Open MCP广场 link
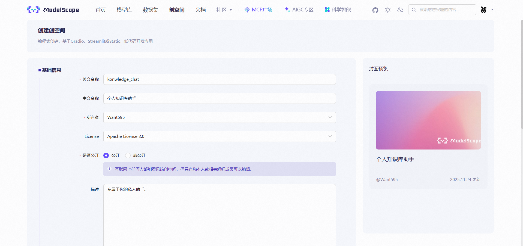523x246 pixels. coord(259,10)
